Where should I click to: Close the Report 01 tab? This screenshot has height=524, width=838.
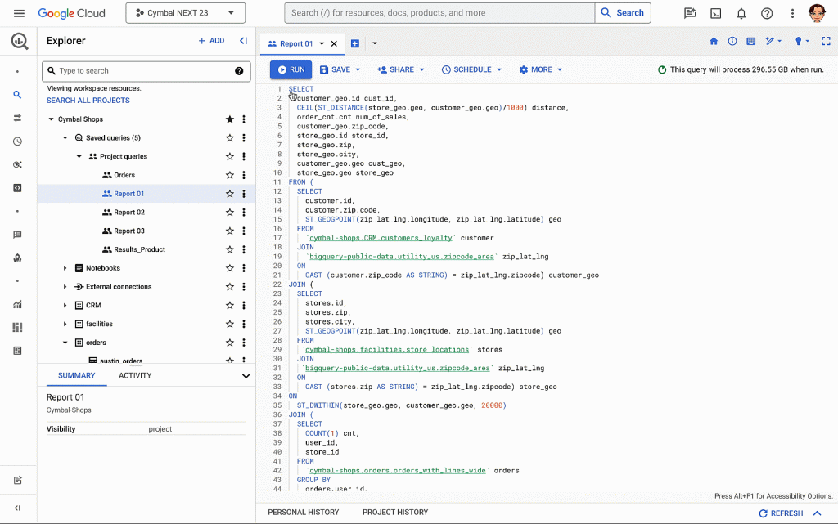(x=334, y=44)
